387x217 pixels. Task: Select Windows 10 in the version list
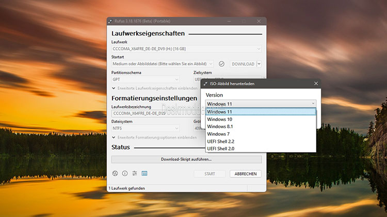(261, 119)
